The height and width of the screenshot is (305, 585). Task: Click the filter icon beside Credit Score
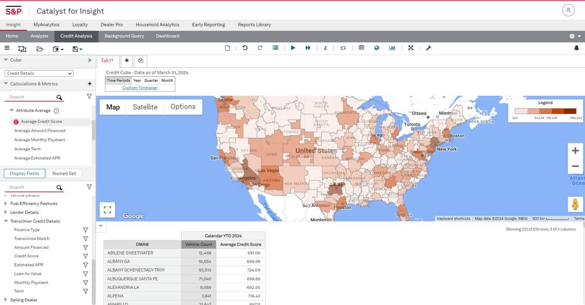point(86,256)
